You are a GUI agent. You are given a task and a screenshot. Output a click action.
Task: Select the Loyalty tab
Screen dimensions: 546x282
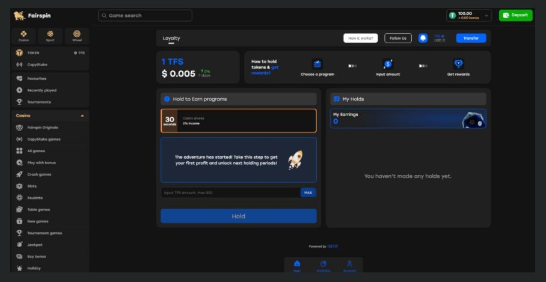click(171, 38)
